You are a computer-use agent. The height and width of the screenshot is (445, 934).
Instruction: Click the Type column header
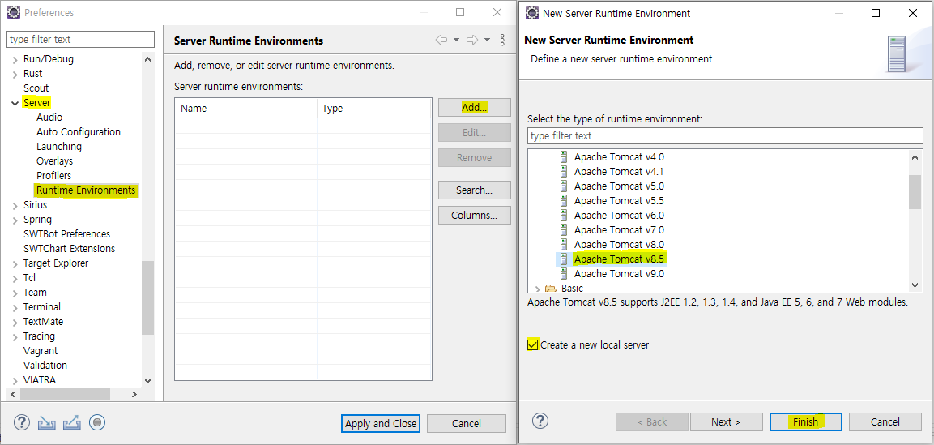[374, 109]
